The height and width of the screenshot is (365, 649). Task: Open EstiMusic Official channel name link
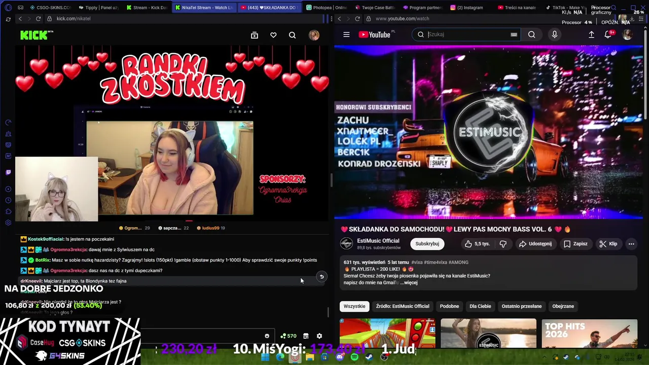378,241
